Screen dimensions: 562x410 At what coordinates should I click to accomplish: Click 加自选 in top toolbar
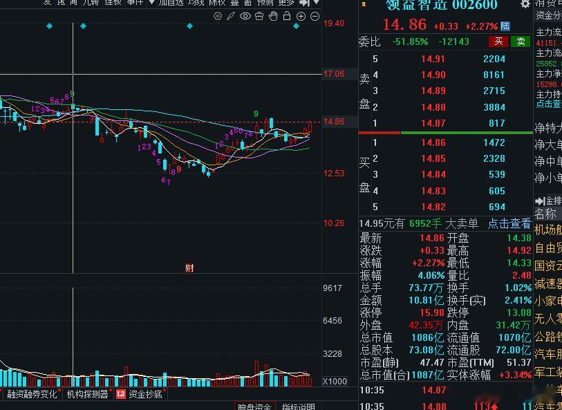(x=171, y=3)
